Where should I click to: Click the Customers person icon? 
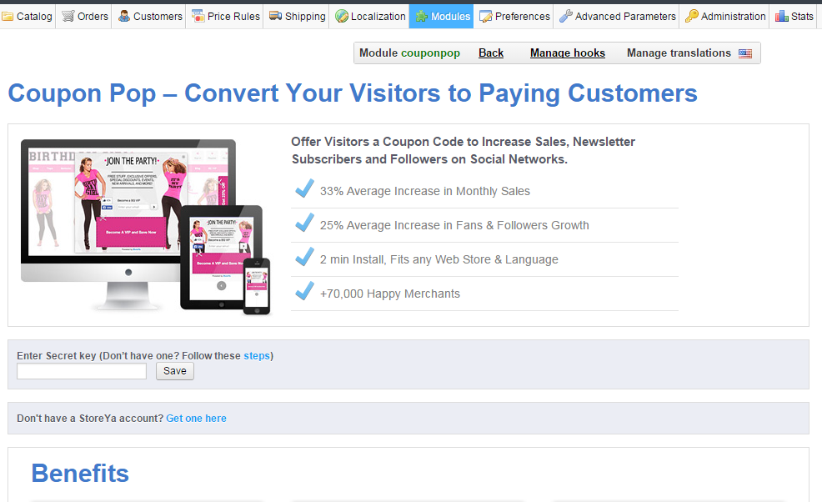pos(123,16)
